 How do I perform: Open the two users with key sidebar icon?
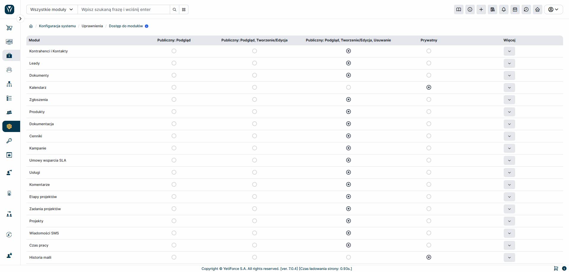pyautogui.click(x=9, y=214)
